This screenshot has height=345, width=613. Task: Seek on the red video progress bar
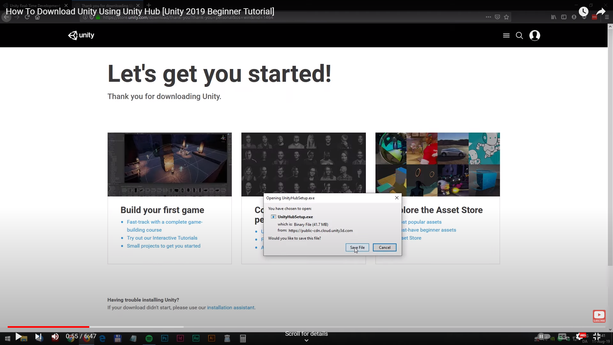click(x=48, y=327)
